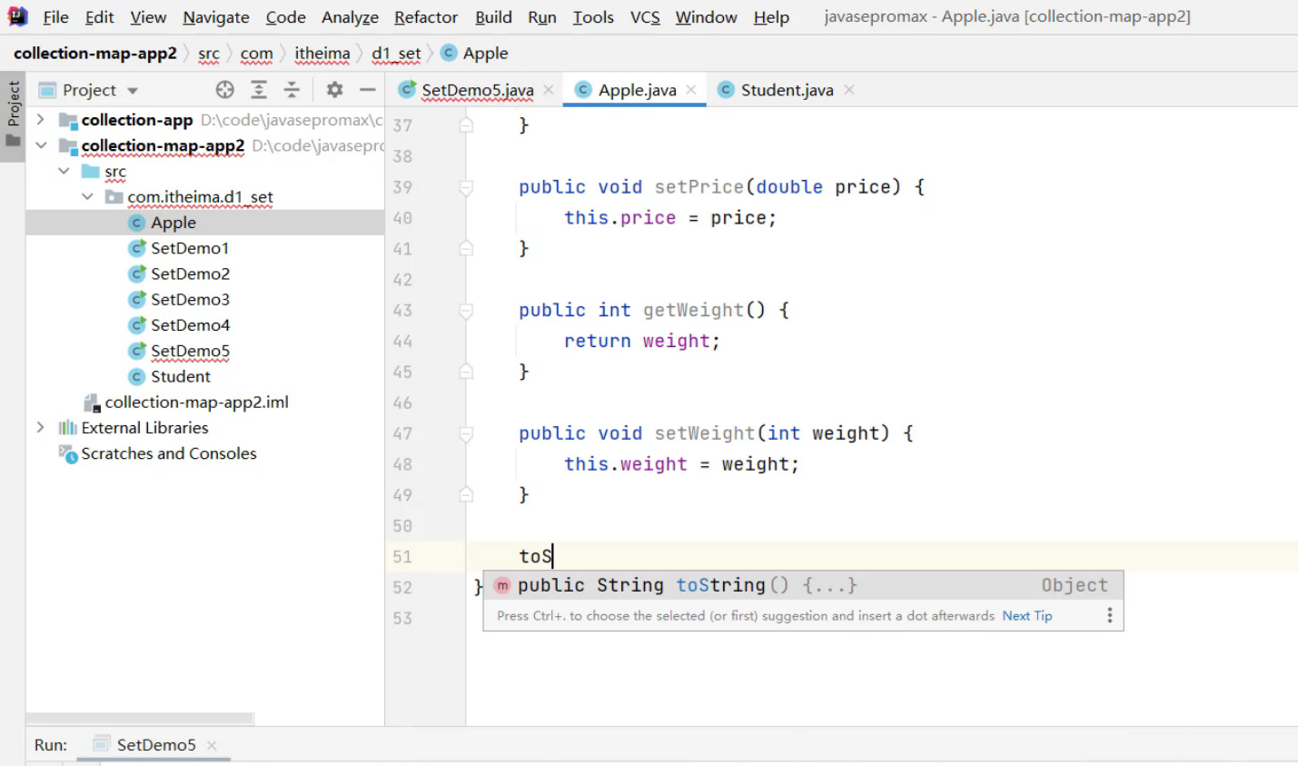Select SetDemo1 in project tree
The image size is (1298, 766).
[189, 248]
